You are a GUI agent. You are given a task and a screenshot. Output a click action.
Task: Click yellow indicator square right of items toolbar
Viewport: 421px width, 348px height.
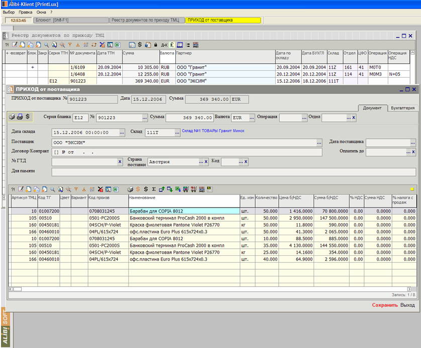[x=412, y=190]
